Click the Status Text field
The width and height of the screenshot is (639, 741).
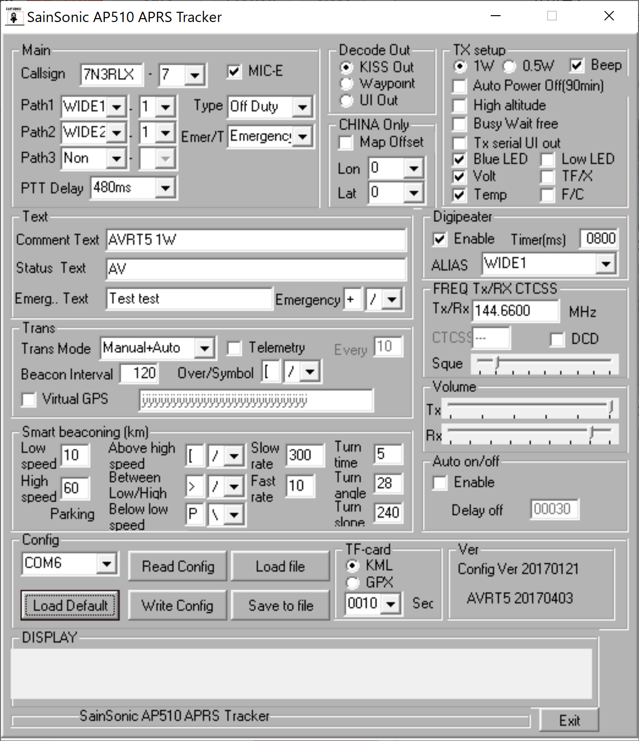256,269
